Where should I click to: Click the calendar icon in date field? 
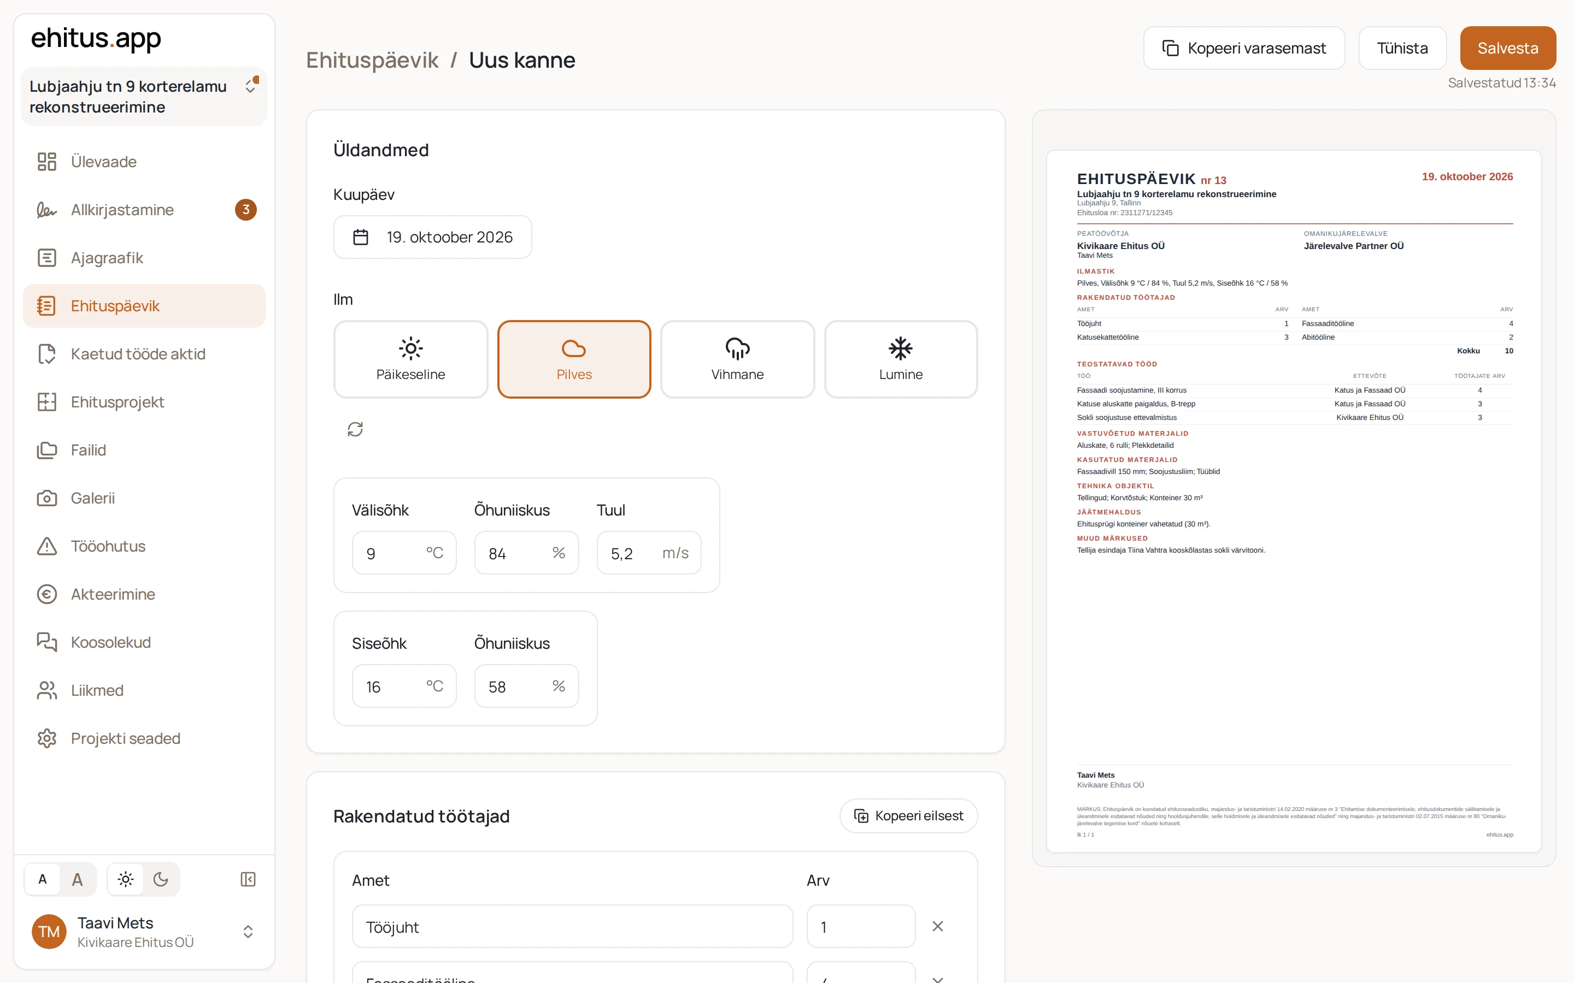tap(360, 238)
